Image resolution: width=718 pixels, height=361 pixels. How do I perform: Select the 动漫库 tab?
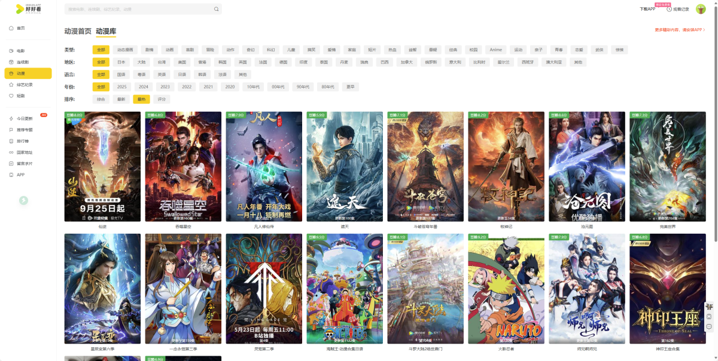click(x=106, y=31)
